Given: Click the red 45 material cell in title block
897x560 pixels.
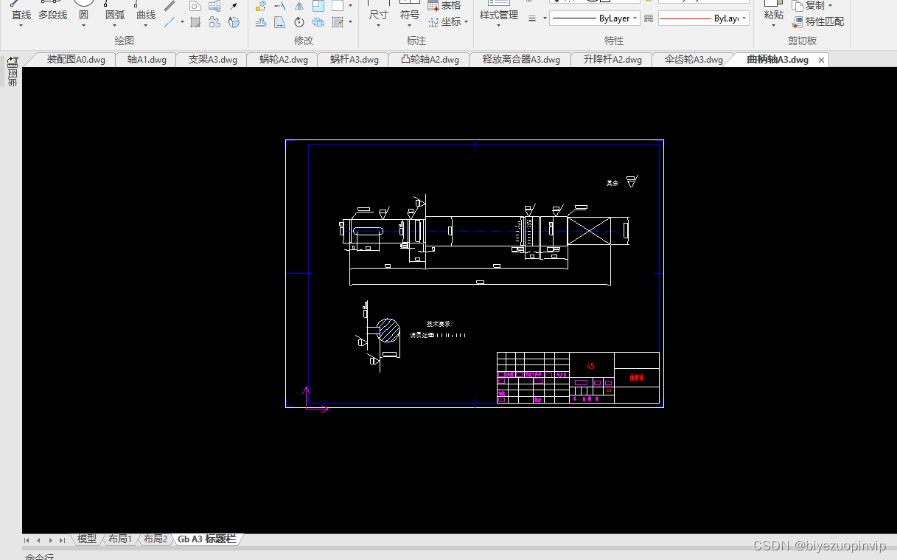Looking at the screenshot, I should point(590,366).
